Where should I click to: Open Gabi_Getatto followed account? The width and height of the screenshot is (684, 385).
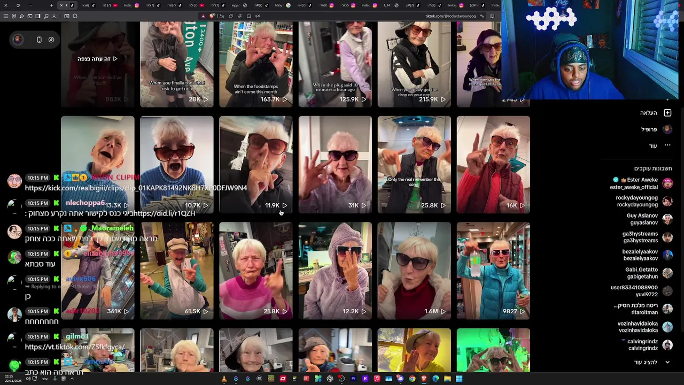[x=649, y=273]
